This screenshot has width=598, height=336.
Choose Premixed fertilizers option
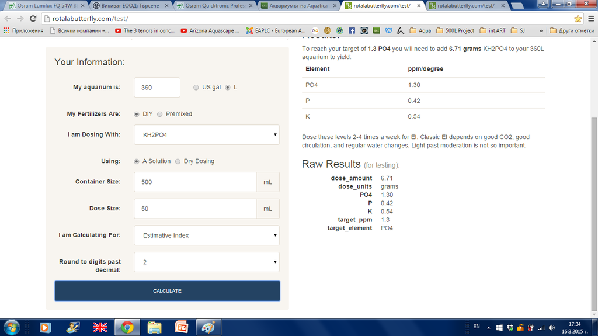click(x=160, y=114)
